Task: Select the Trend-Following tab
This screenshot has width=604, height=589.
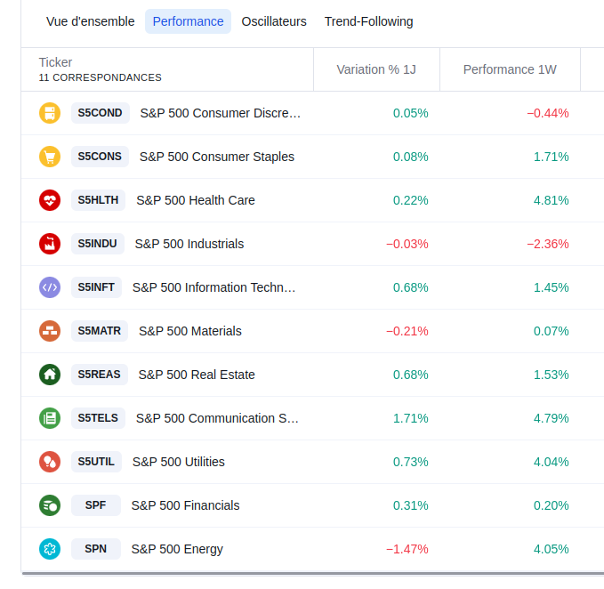Action: [x=368, y=21]
